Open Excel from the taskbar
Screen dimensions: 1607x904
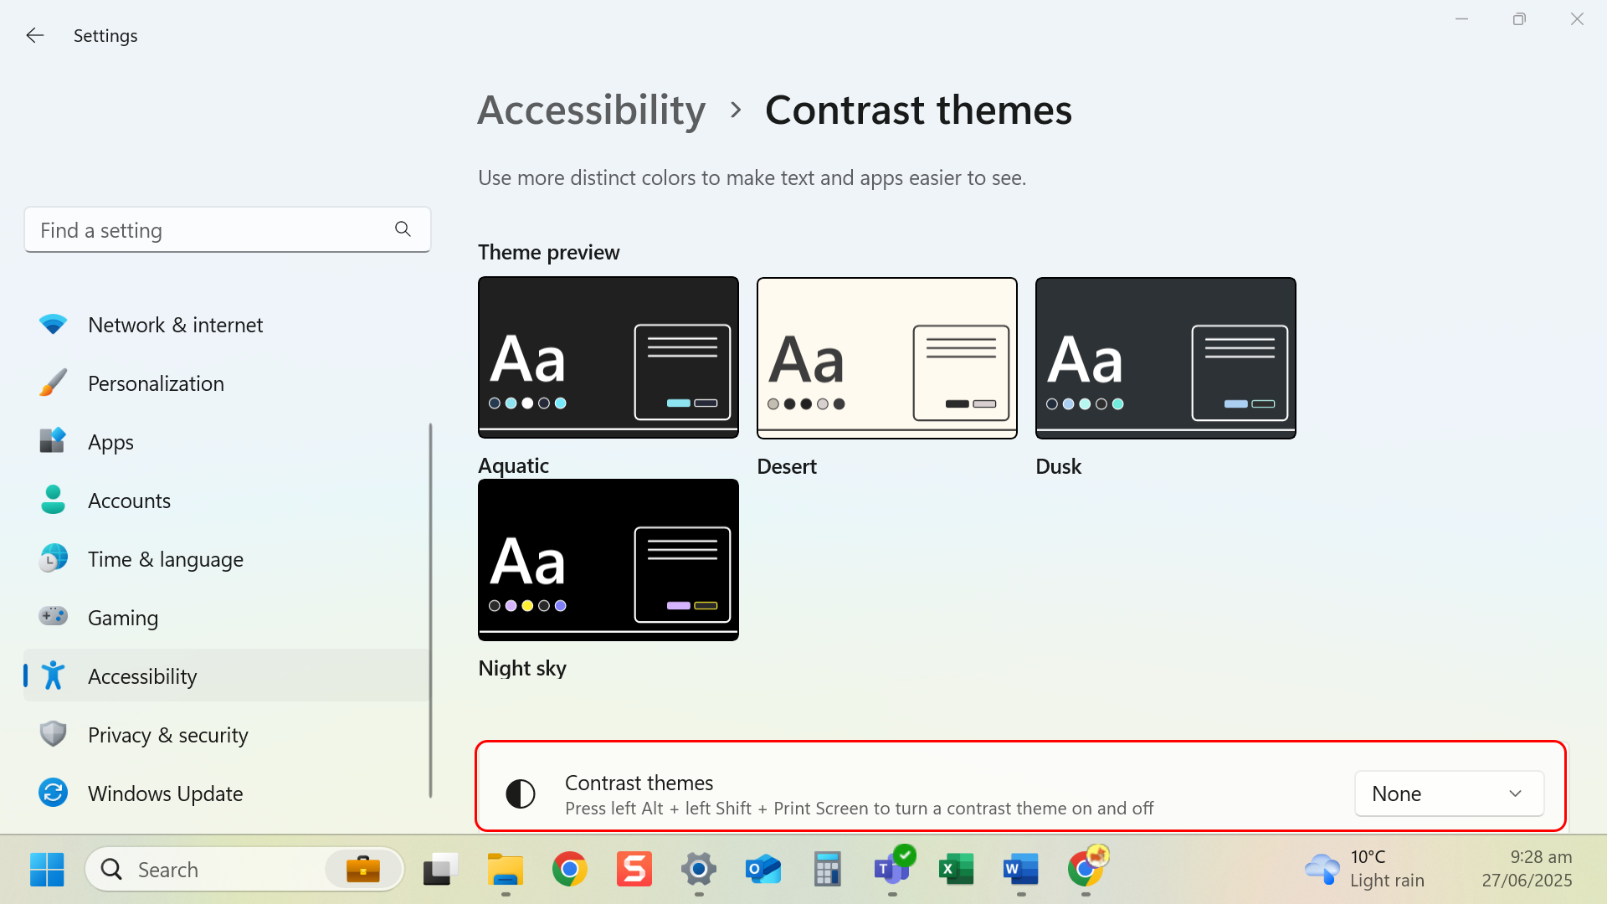[x=957, y=870]
